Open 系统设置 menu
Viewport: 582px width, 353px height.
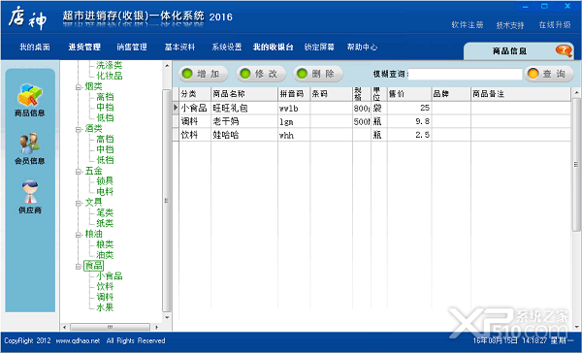tap(227, 48)
